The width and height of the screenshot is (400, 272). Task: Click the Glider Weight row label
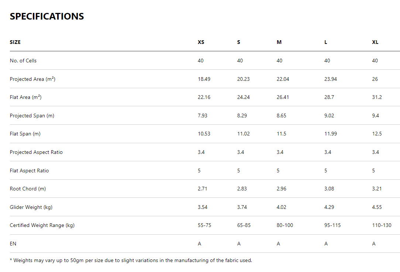[31, 207]
